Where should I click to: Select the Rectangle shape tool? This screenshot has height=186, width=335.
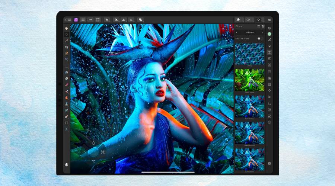[x=67, y=123]
